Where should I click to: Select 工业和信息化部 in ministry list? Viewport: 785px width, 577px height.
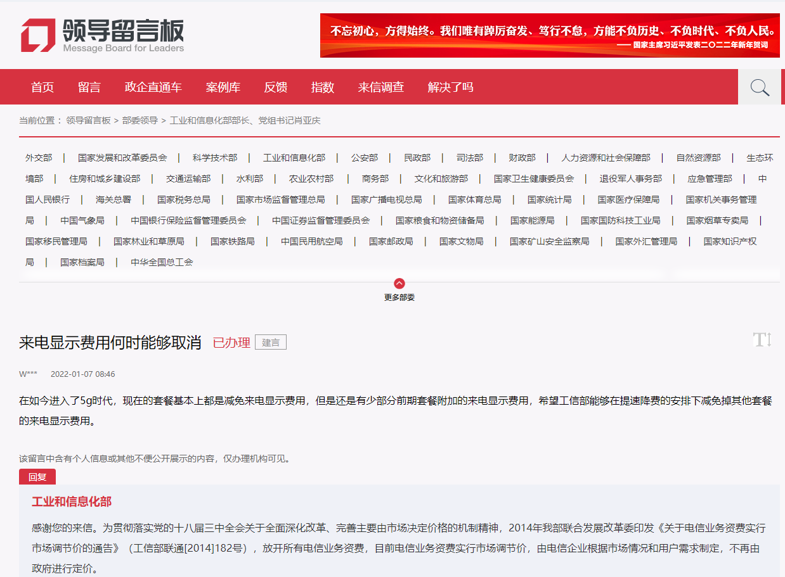pos(294,158)
